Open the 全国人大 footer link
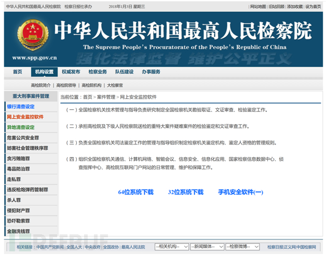327x255 pixels. (74, 247)
